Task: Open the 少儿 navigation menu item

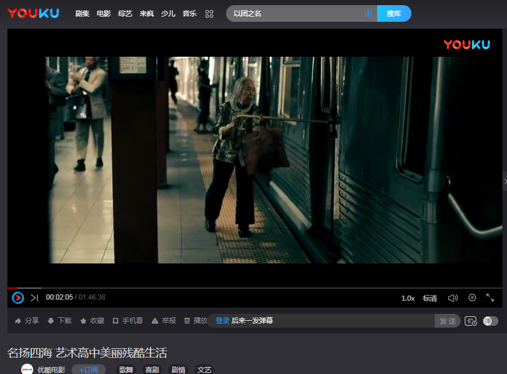Action: pos(168,14)
